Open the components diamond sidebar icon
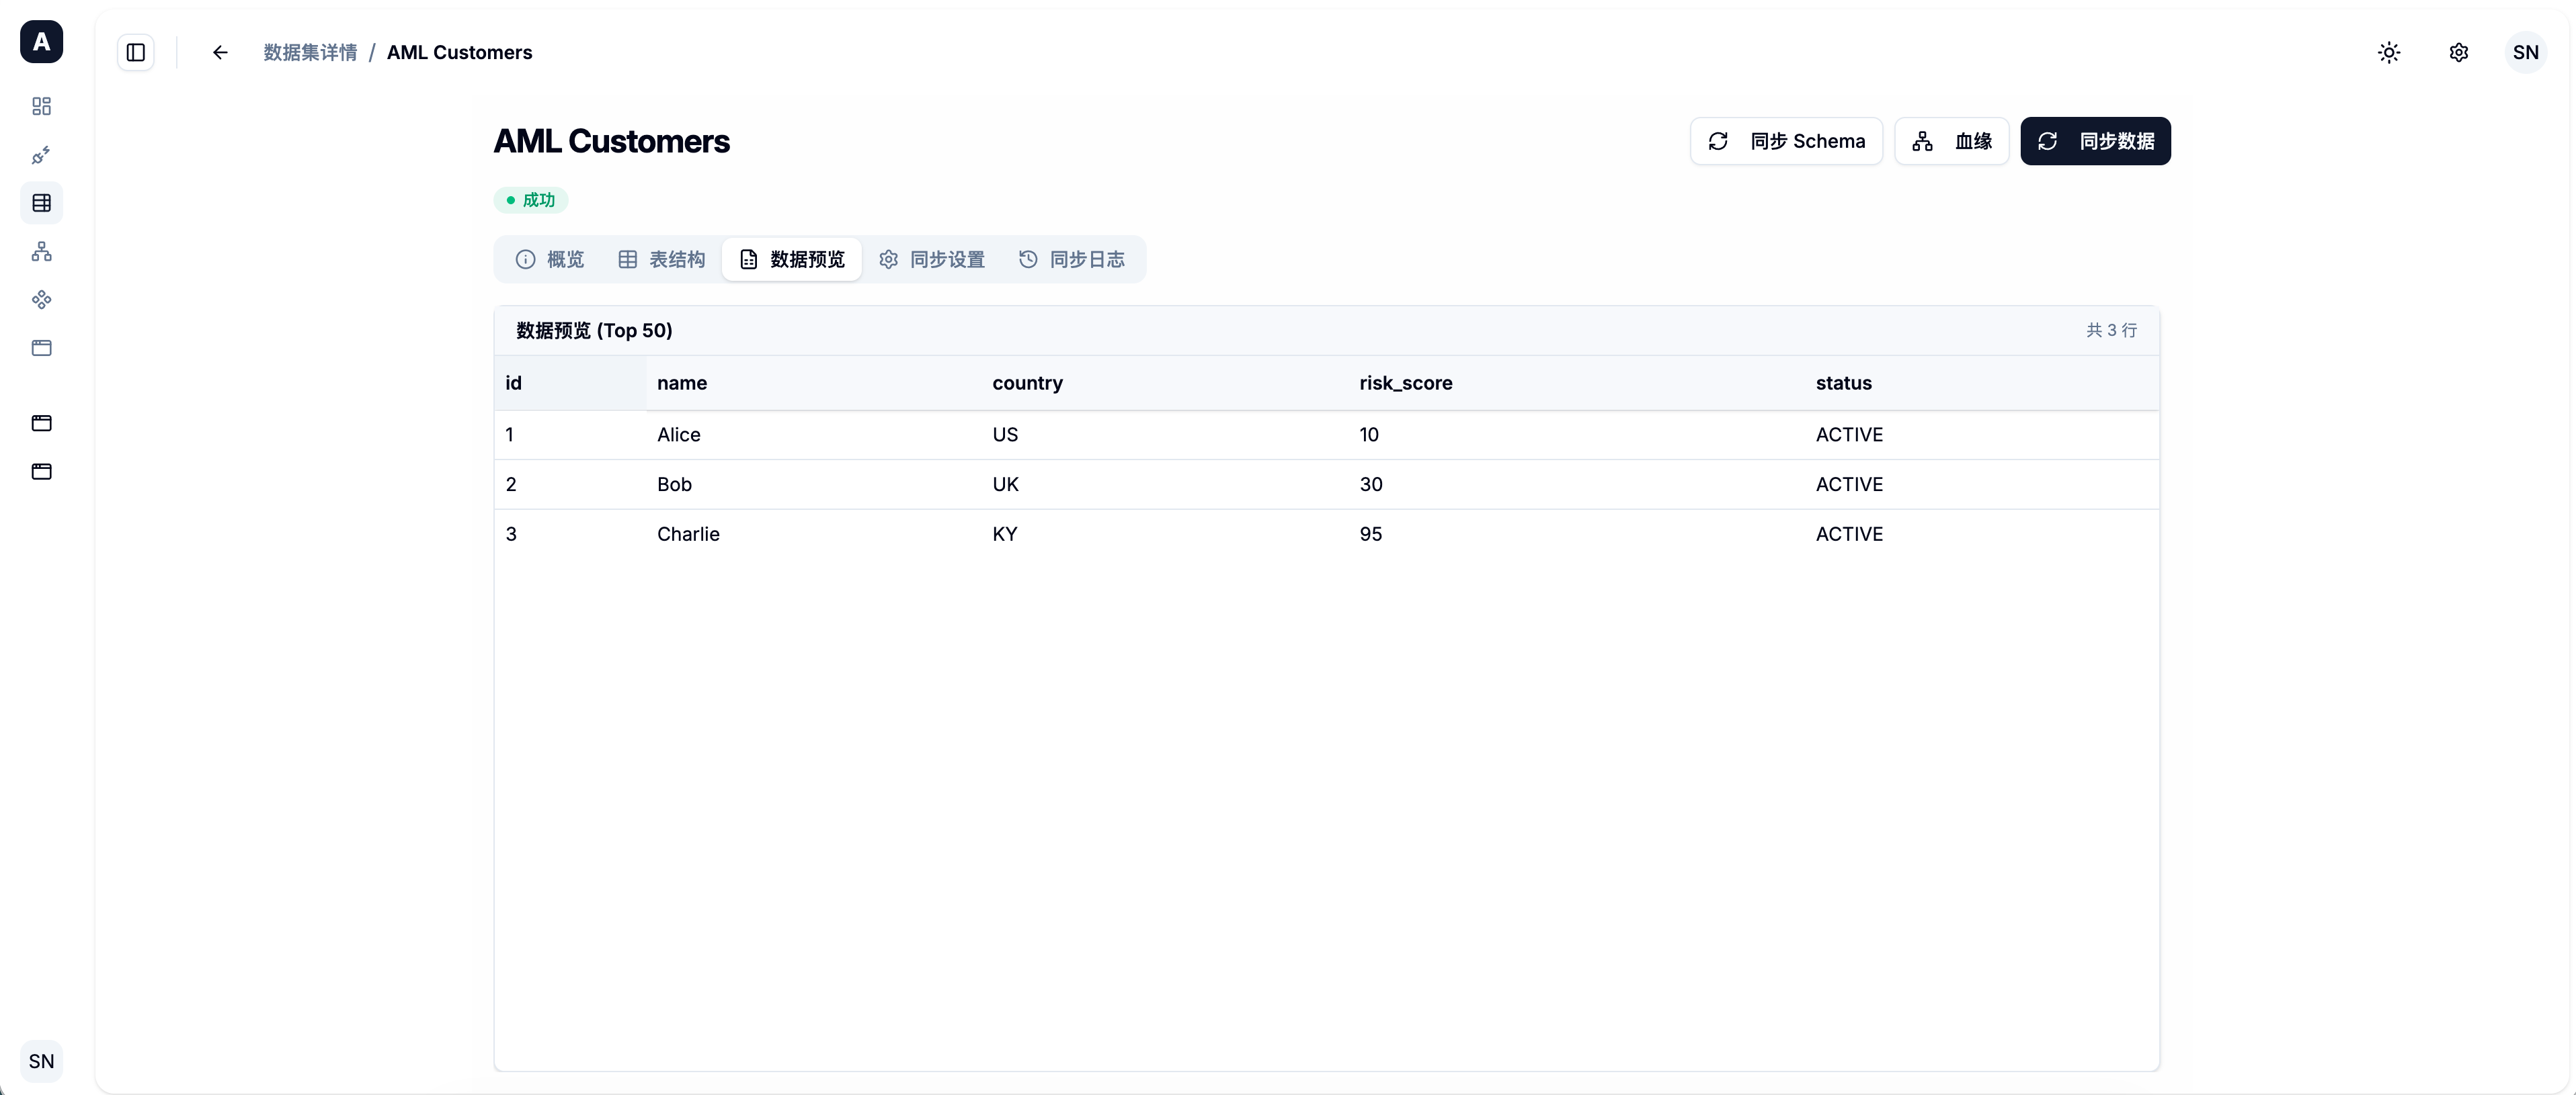Screen dimensions: 2576x1095 [x=41, y=300]
